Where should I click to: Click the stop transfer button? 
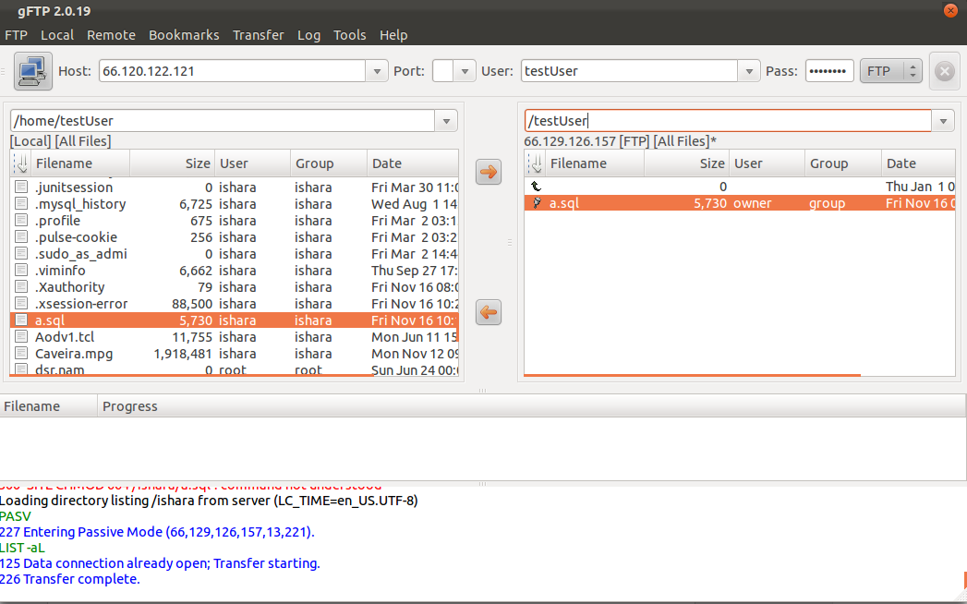point(944,71)
